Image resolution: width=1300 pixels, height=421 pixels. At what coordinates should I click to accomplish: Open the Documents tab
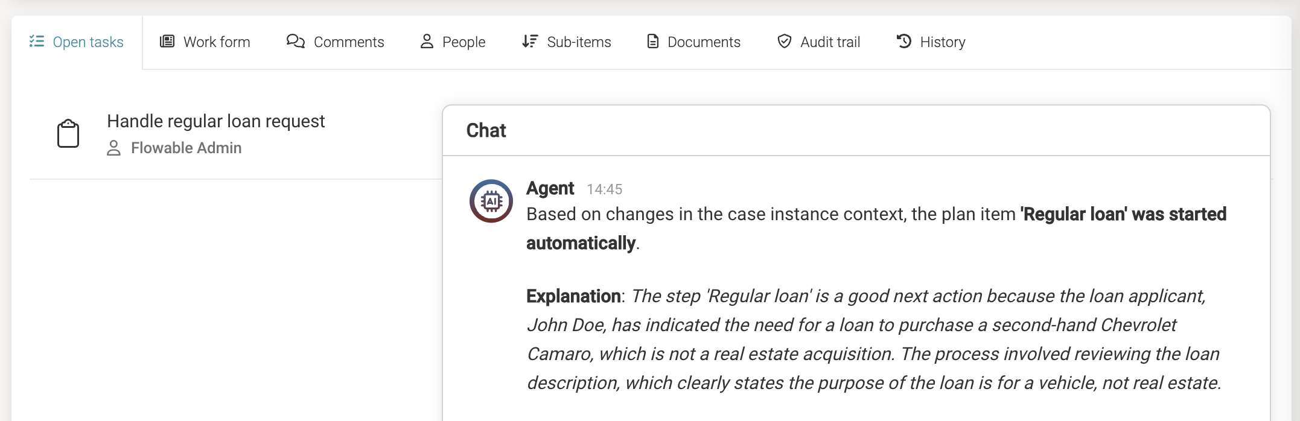pos(704,41)
